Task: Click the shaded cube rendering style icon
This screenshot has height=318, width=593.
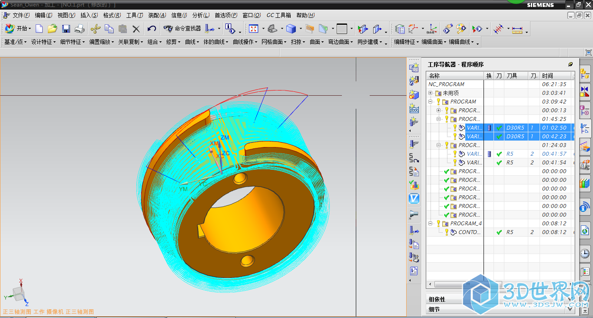Action: (291, 29)
